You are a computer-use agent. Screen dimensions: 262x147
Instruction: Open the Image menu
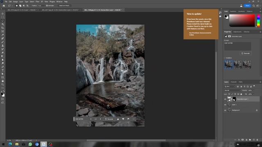tap(16, 2)
